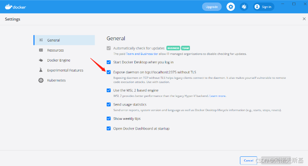Click the Resources icon in sidebar
The image size is (308, 166).
[x=41, y=50]
